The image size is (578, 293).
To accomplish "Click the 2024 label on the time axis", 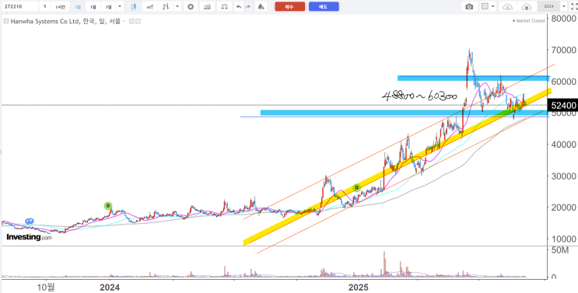I will [x=110, y=287].
